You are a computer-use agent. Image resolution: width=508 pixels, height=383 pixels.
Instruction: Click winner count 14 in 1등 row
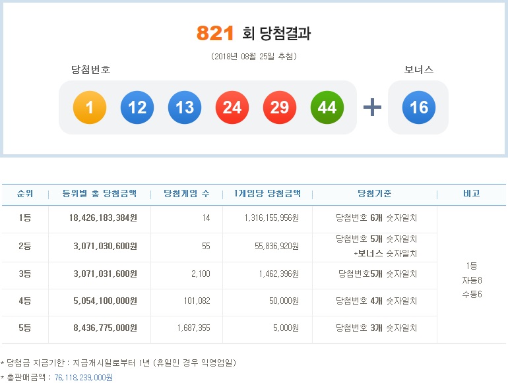click(206, 218)
